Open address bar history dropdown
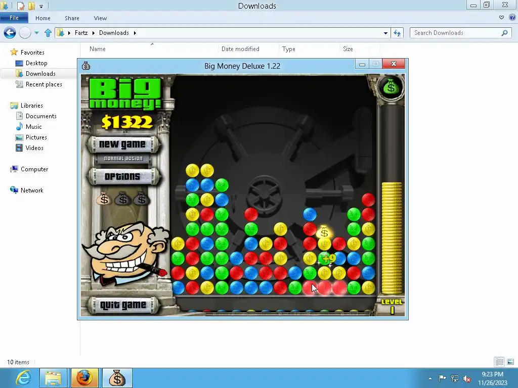This screenshot has width=518, height=388. [x=385, y=33]
